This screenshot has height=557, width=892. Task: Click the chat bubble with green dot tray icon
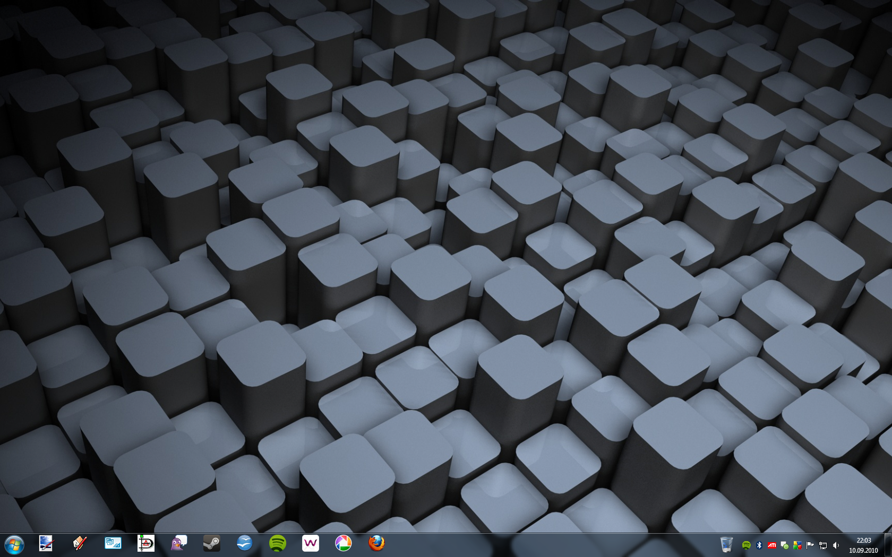click(x=784, y=545)
